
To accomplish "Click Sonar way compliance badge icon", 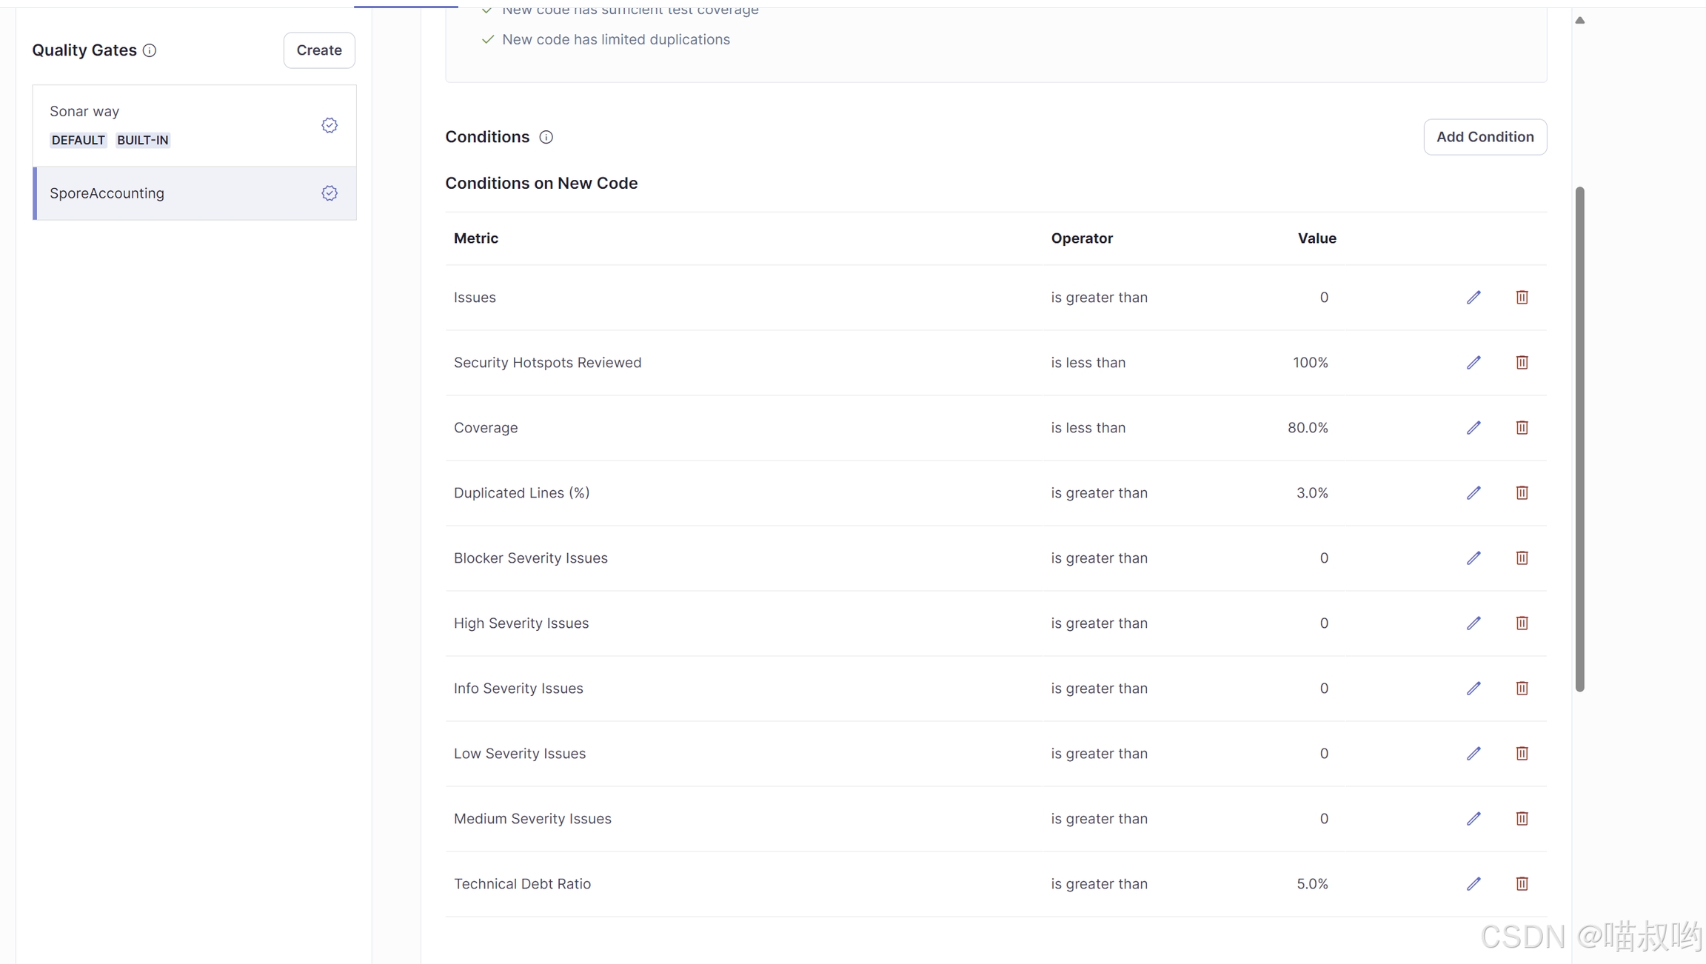I will coord(330,125).
